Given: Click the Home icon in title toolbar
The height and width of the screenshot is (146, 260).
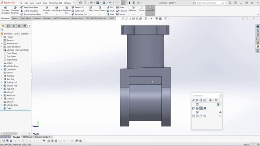Looking at the screenshot, I should pyautogui.click(x=80, y=3).
